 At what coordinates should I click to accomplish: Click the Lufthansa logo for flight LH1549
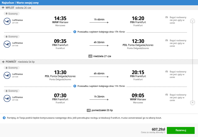click(7, 75)
